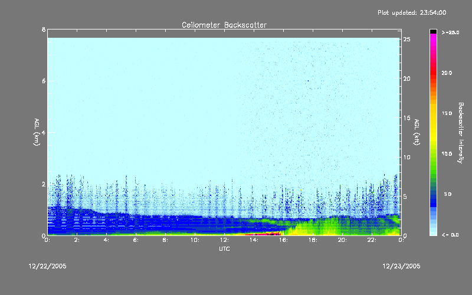Screen dimensions: 472x295
Task: Click the '4:' hour label on the time axis
Action: [x=107, y=240]
